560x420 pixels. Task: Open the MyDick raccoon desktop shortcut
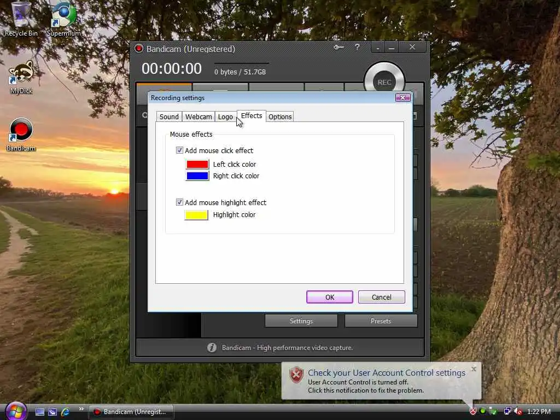[21, 78]
